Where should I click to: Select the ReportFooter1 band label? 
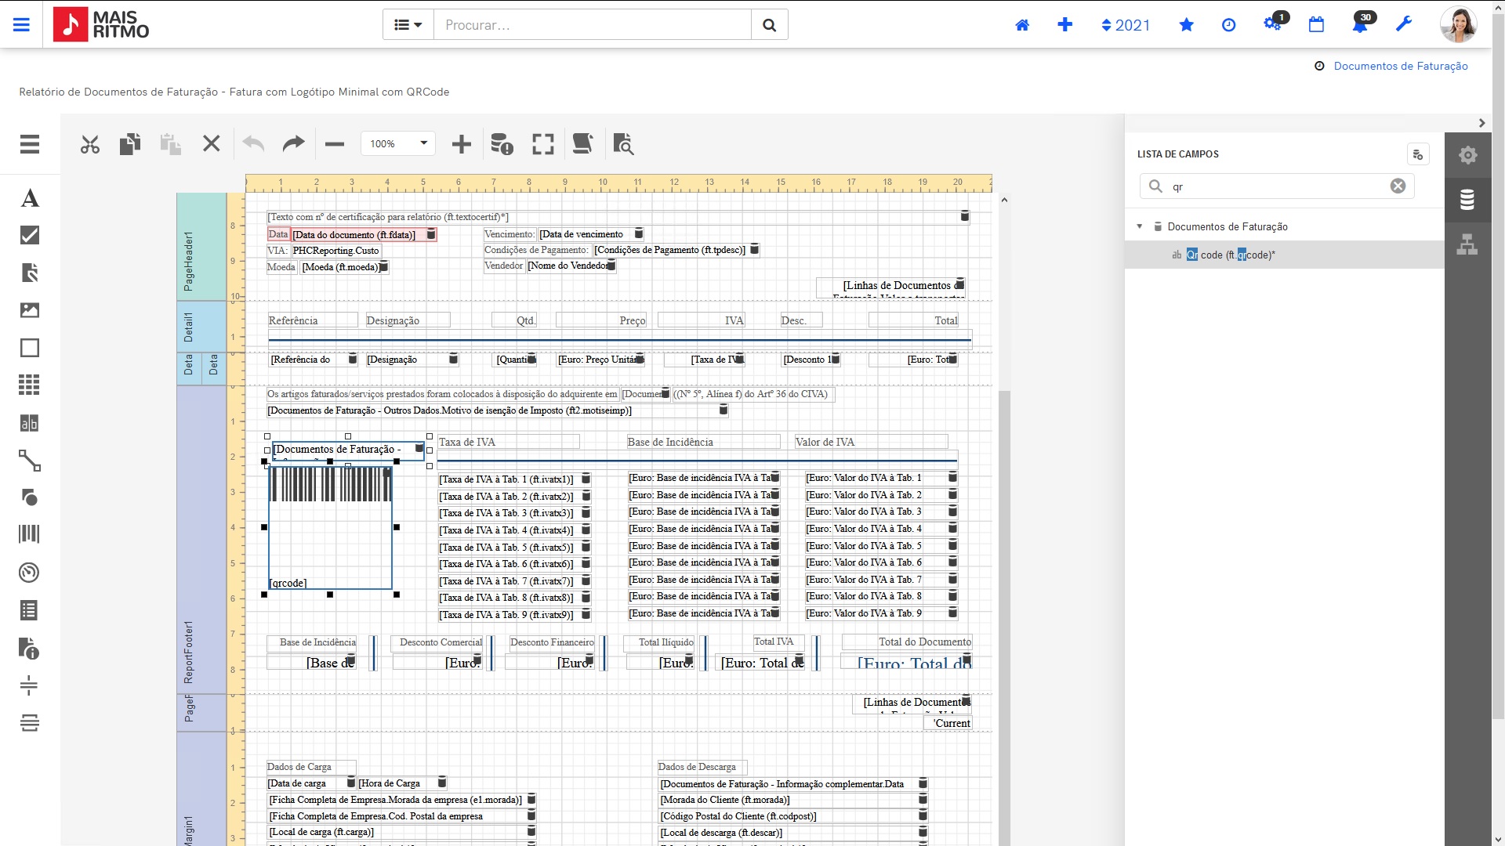click(x=188, y=652)
